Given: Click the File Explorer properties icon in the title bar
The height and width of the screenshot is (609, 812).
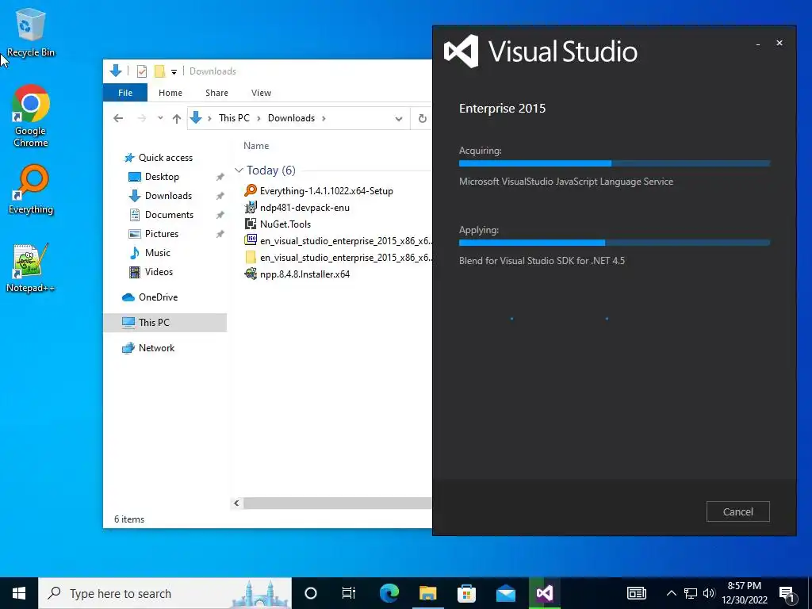Looking at the screenshot, I should 141,71.
